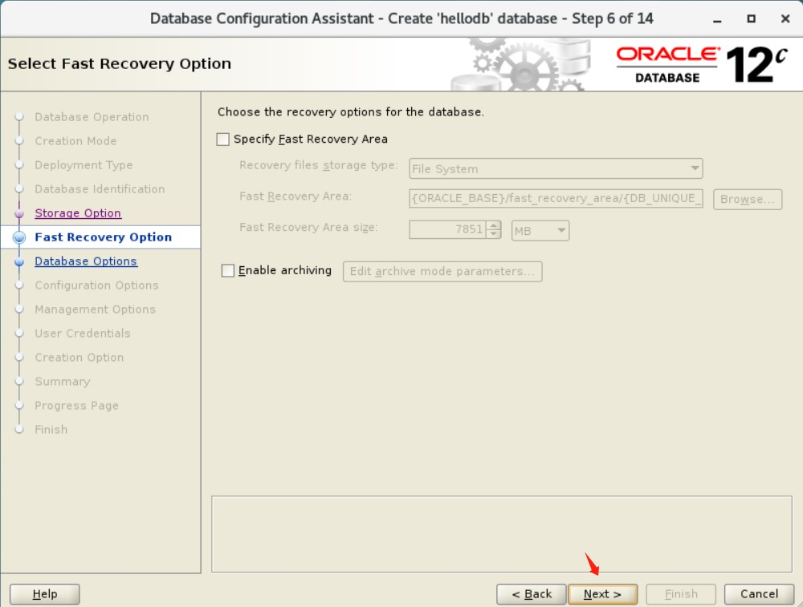
Task: Maximize the Database Configuration Assistant window
Action: click(x=752, y=19)
